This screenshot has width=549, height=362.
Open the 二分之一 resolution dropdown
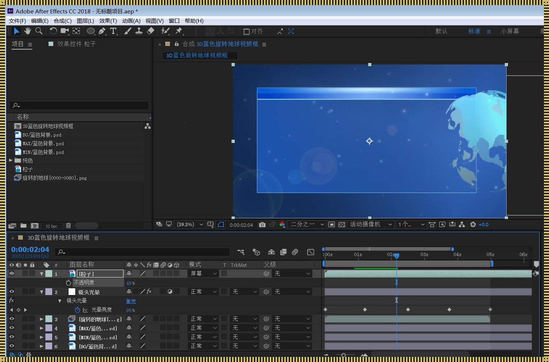pos(307,224)
